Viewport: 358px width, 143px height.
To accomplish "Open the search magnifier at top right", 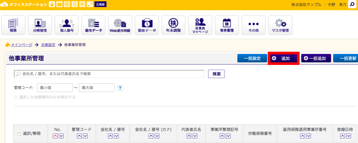I will click(352, 4).
